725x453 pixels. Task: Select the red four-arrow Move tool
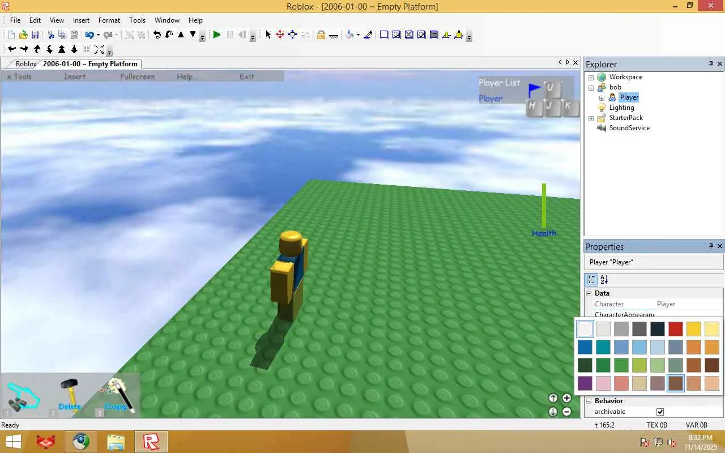[280, 35]
